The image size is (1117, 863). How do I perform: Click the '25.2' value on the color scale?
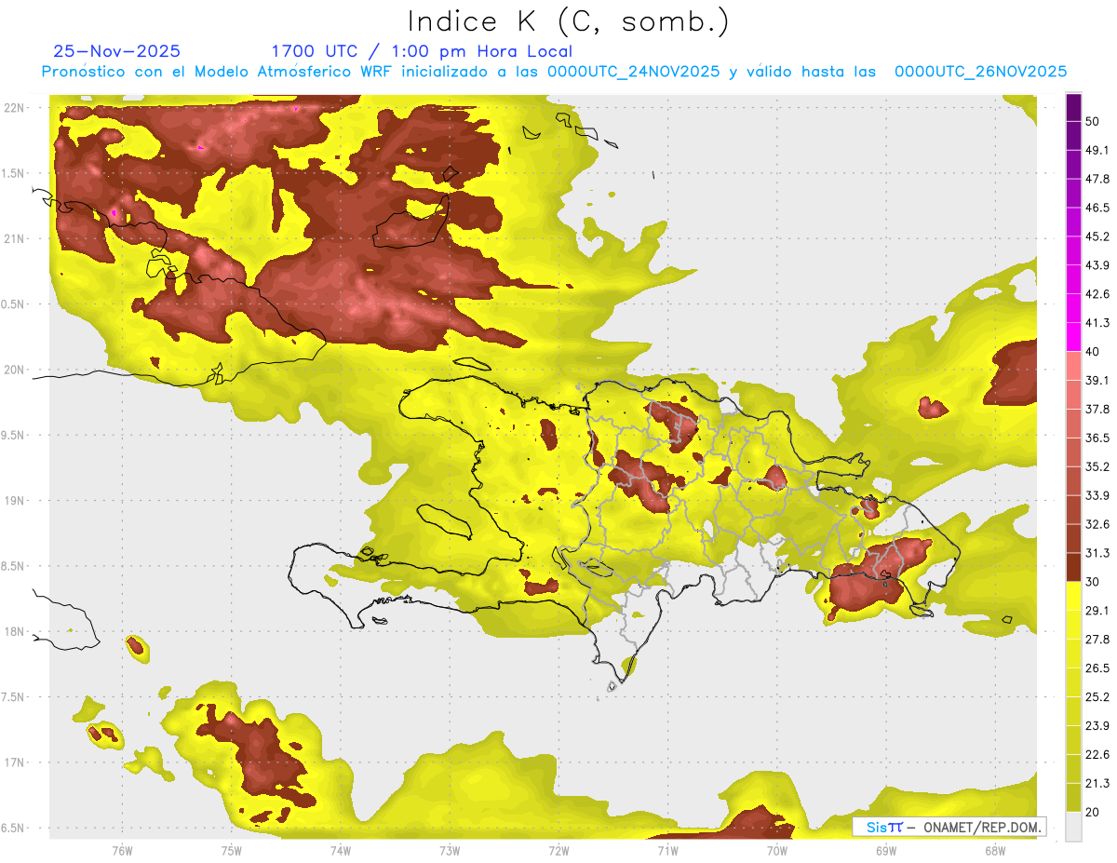tap(1097, 697)
